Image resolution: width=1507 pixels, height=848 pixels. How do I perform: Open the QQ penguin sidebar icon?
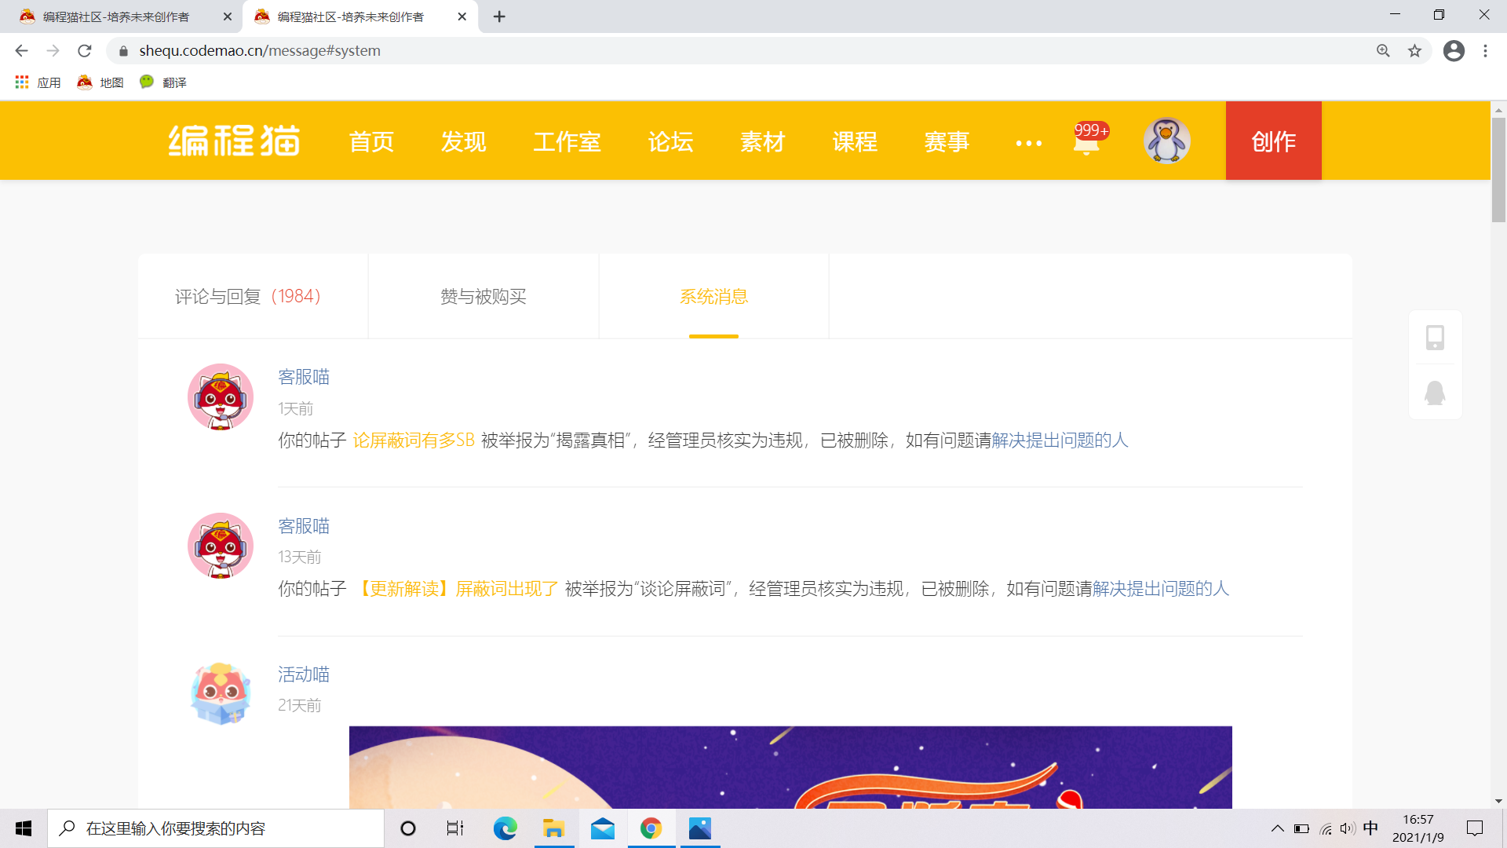click(1435, 393)
